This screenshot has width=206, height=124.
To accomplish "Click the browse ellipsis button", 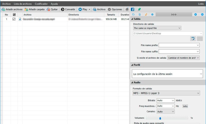I will pos(200,39).
